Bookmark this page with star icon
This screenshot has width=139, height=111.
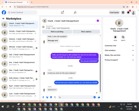coord(127,7)
